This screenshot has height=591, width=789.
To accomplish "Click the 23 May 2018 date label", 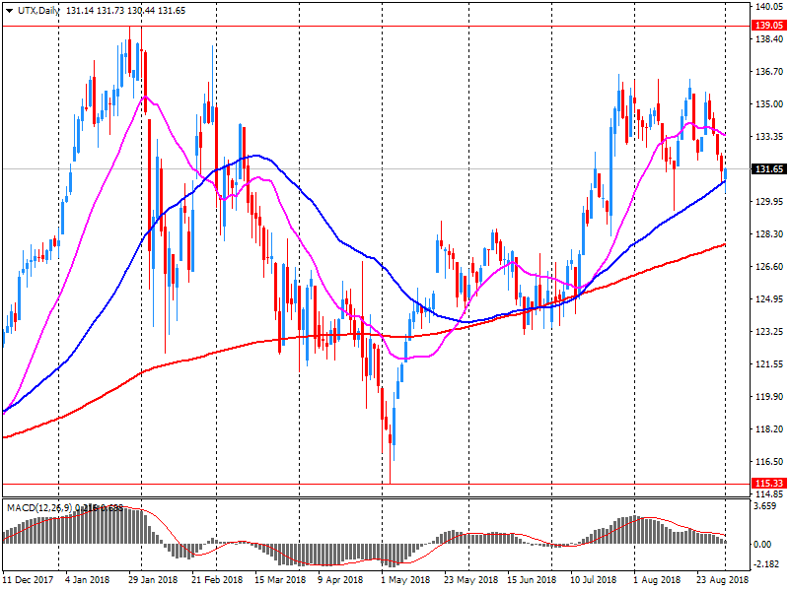I will coord(470,580).
